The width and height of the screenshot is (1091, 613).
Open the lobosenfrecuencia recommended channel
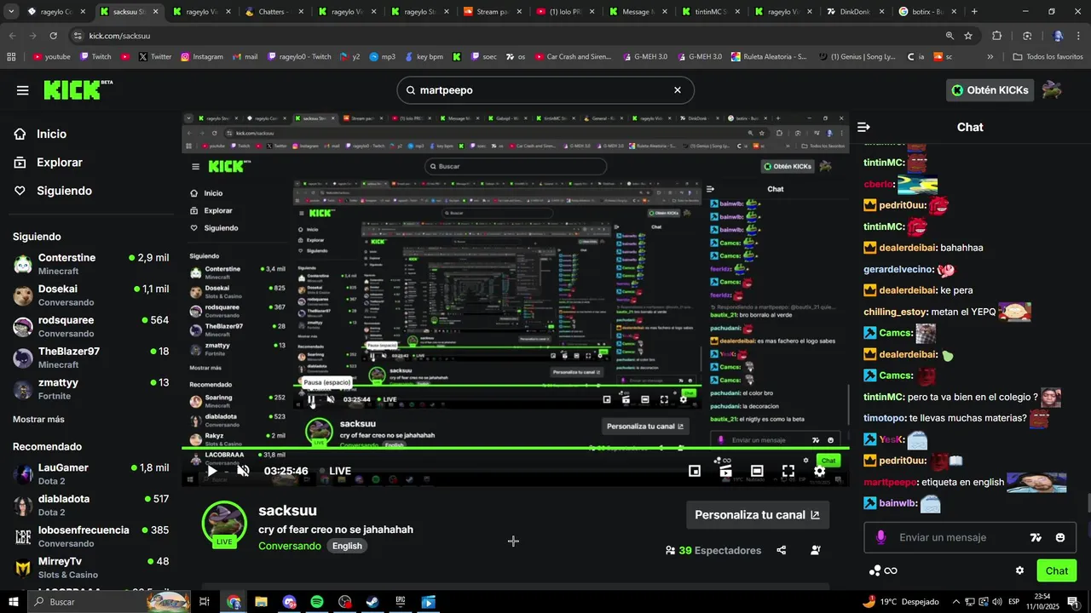(90, 536)
